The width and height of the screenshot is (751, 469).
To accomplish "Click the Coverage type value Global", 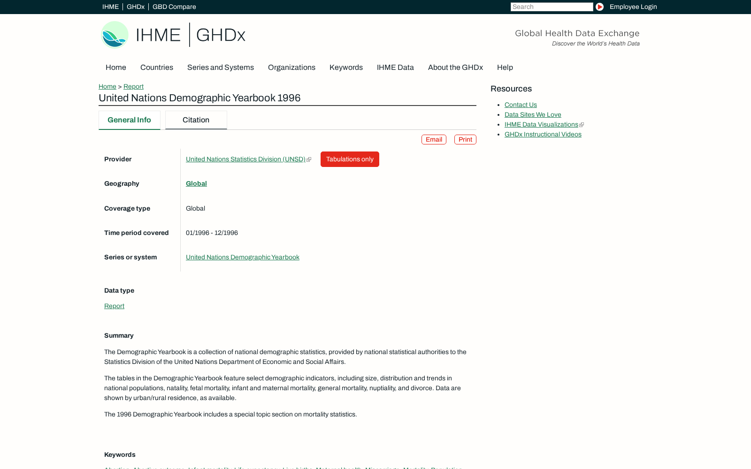I will (195, 209).
